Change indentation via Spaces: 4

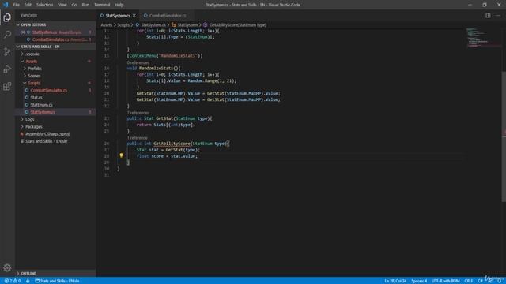[419, 281]
